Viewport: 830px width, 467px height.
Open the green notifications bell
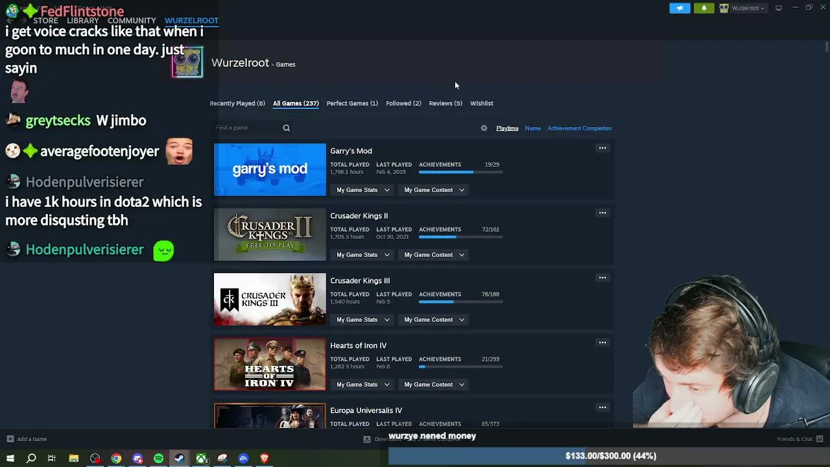tap(704, 8)
